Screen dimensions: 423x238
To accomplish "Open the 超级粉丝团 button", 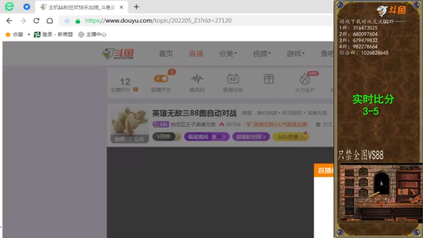I will coord(251,137).
